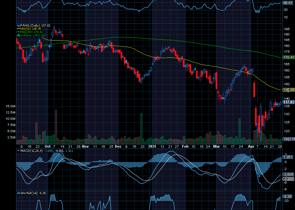Click the candlestick icon beside FANG (Daily)

(x=18, y=26)
